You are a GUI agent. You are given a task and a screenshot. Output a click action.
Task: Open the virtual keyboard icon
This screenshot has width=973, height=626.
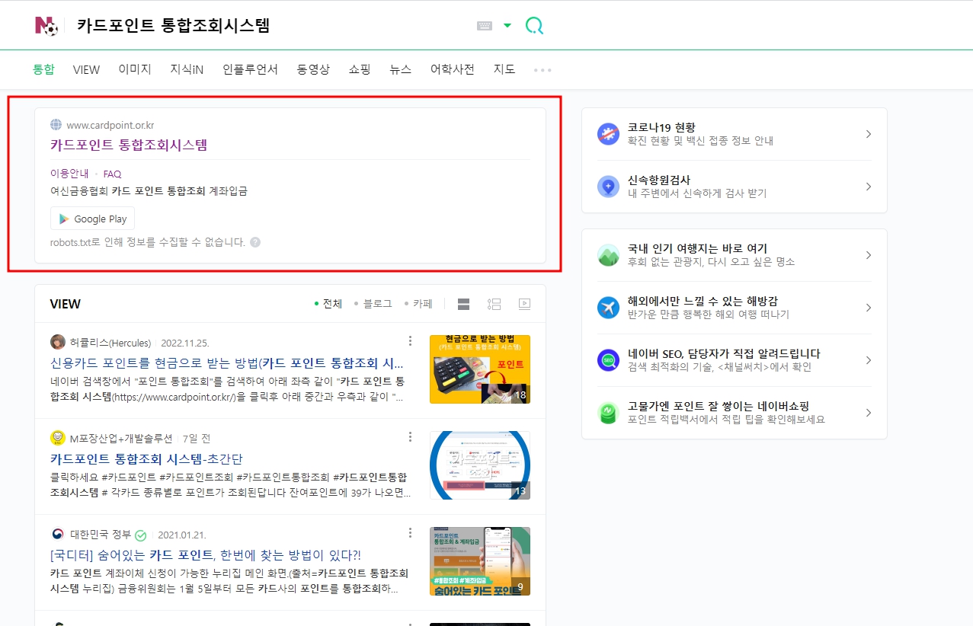(485, 26)
